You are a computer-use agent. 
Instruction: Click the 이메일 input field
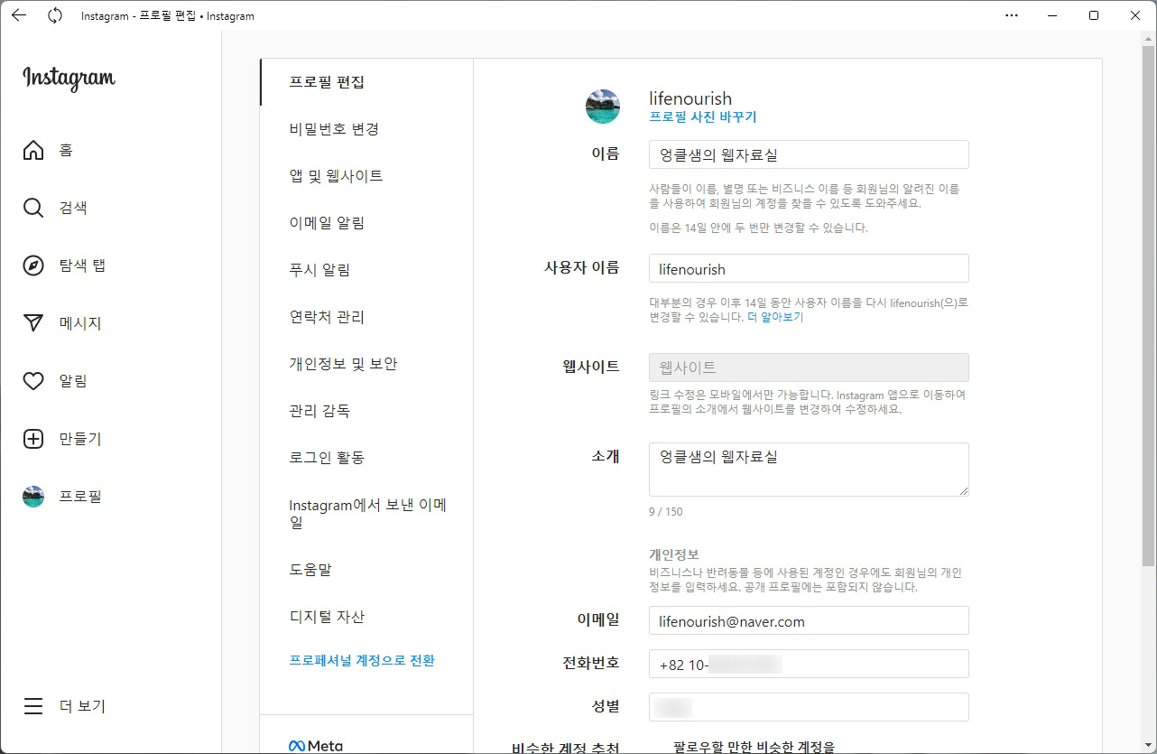pos(809,621)
